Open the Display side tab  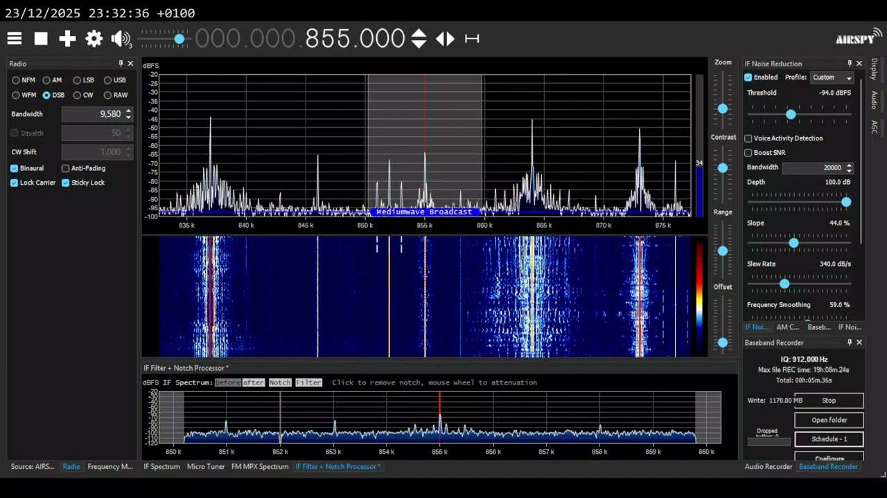(x=875, y=69)
